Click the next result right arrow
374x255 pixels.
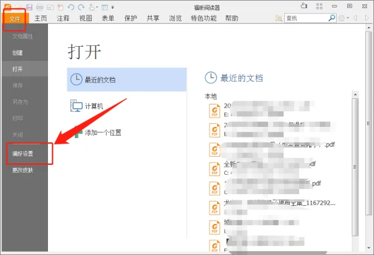click(x=367, y=18)
